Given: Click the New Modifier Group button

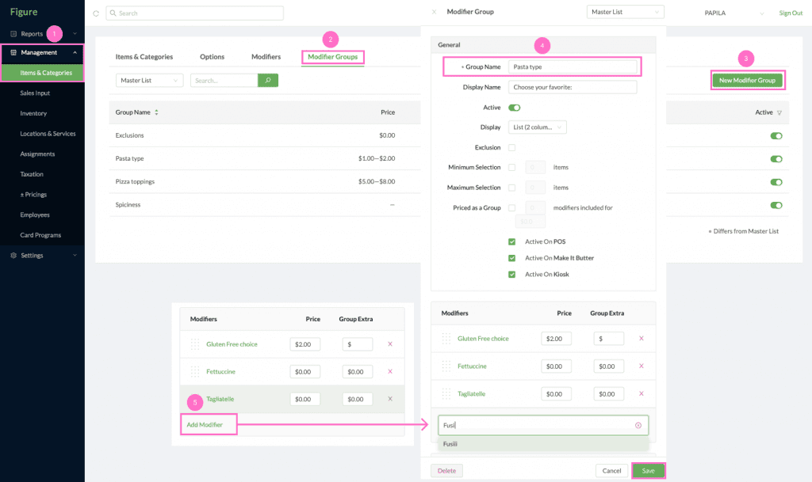Looking at the screenshot, I should coord(747,80).
